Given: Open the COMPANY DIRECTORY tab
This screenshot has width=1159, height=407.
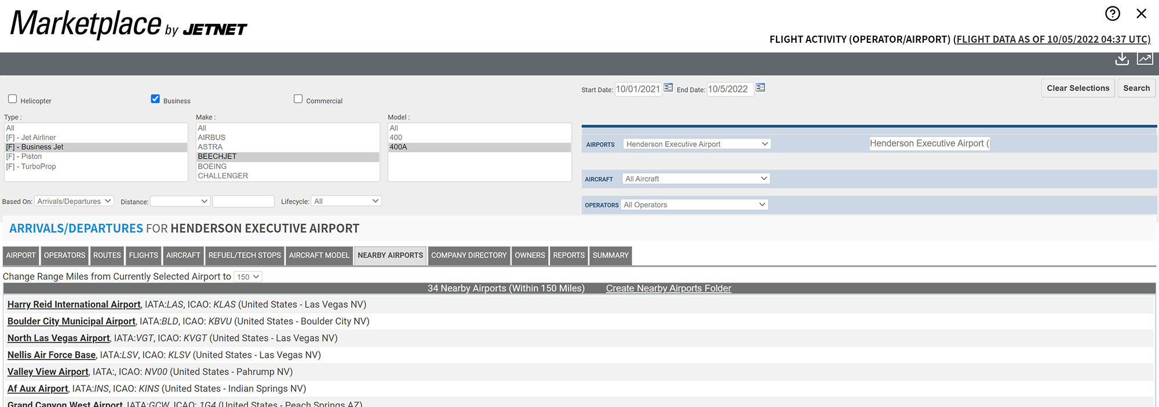Looking at the screenshot, I should (x=469, y=255).
